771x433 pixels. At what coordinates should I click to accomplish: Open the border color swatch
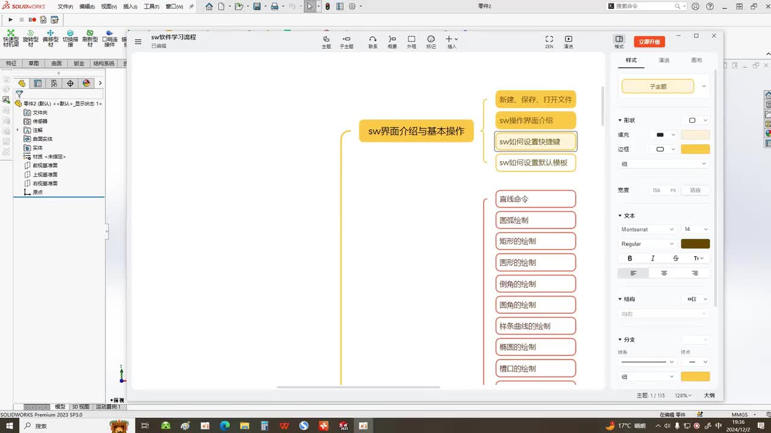[x=695, y=149]
